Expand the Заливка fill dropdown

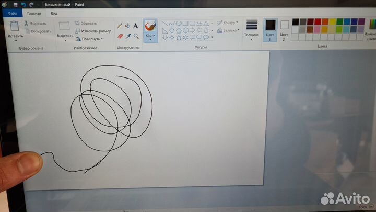(x=227, y=30)
